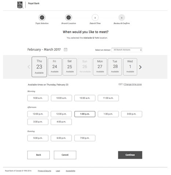The height and width of the screenshot is (175, 171).
Task: Show next week with right chevron
Action: pyautogui.click(x=140, y=67)
